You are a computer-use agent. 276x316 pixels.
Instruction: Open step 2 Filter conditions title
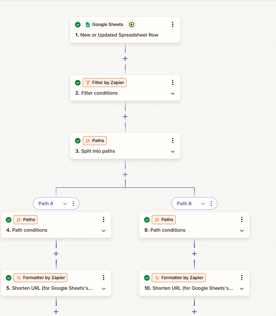coord(97,93)
